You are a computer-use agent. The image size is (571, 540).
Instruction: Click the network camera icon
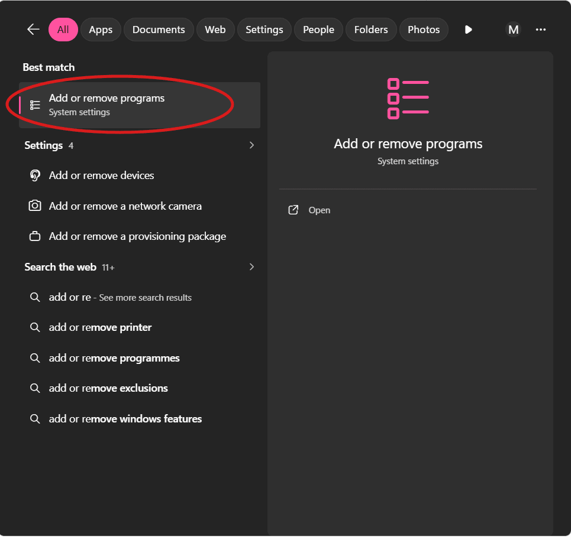35,206
